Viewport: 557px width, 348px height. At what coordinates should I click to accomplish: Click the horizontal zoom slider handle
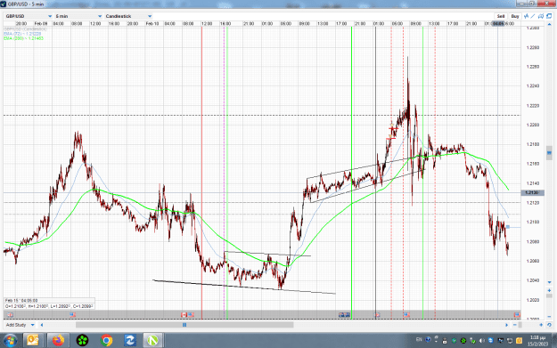click(x=520, y=325)
